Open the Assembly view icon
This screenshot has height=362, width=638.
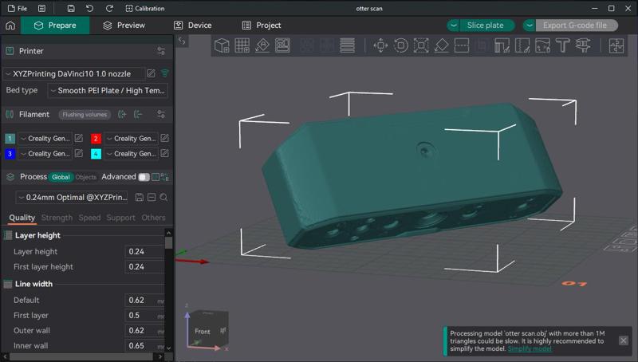(615, 45)
